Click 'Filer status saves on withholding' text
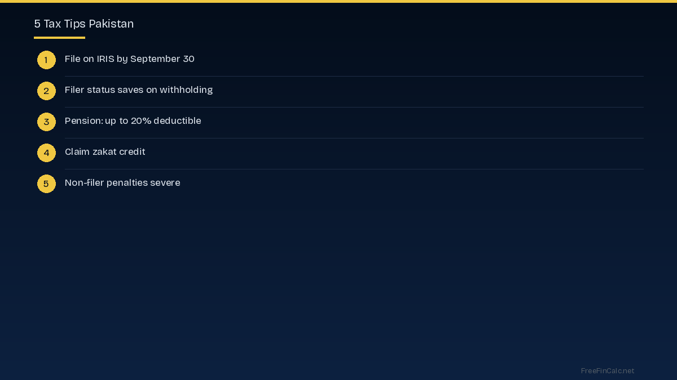The image size is (677, 380). point(138,90)
